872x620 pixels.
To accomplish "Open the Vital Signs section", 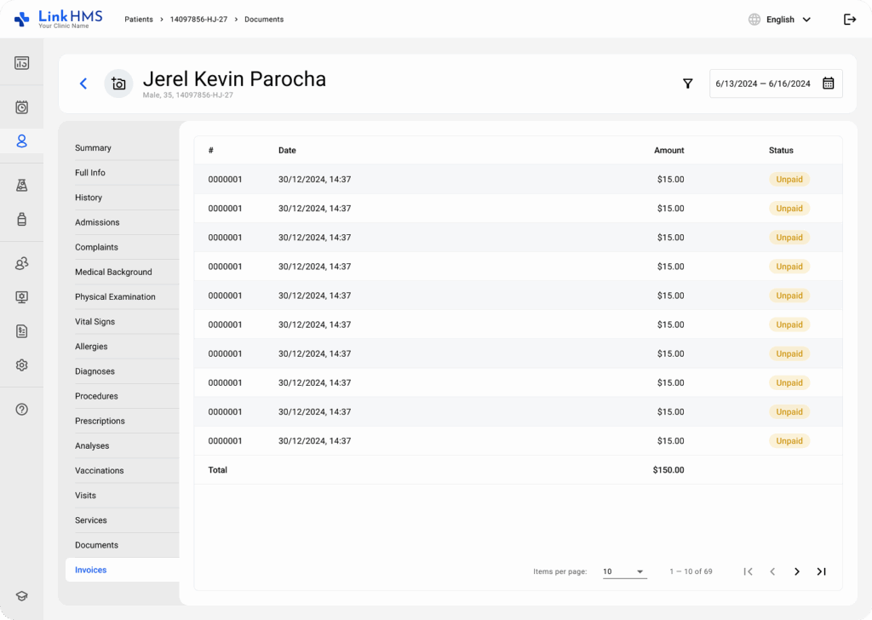I will (x=95, y=321).
